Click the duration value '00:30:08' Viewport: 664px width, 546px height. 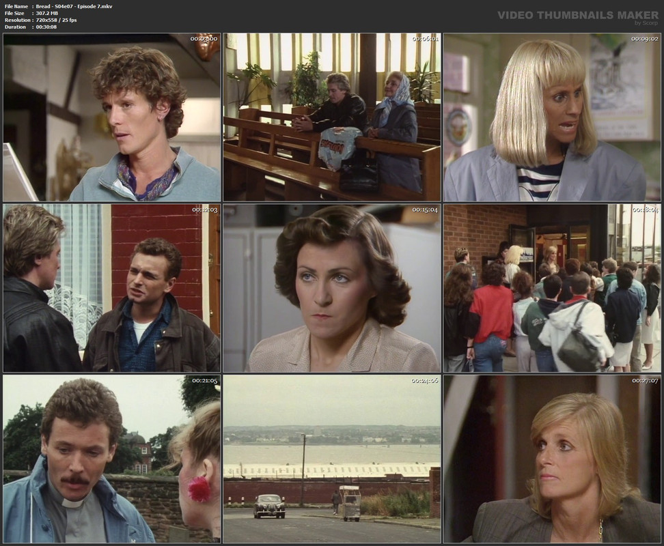pos(46,27)
